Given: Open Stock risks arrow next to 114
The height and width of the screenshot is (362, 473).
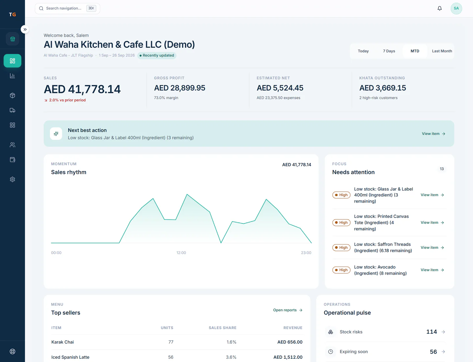Looking at the screenshot, I should tap(443, 332).
